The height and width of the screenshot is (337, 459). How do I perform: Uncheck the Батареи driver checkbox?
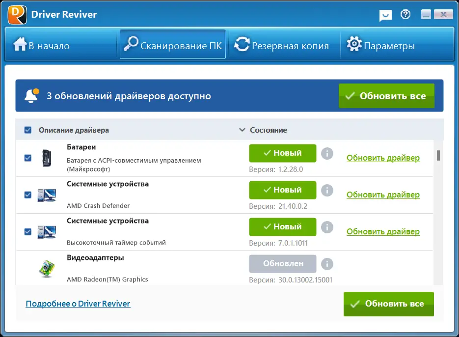tap(28, 158)
